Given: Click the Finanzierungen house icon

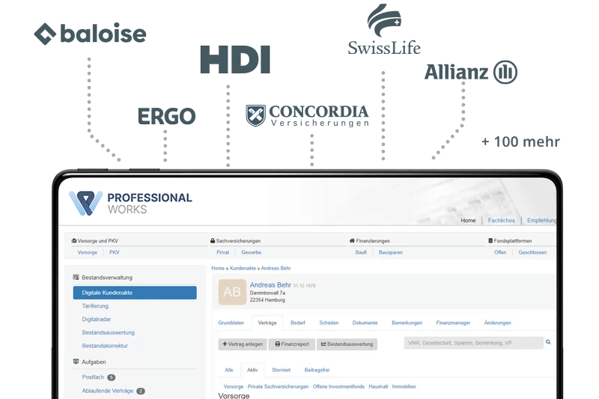Looking at the screenshot, I should (352, 241).
